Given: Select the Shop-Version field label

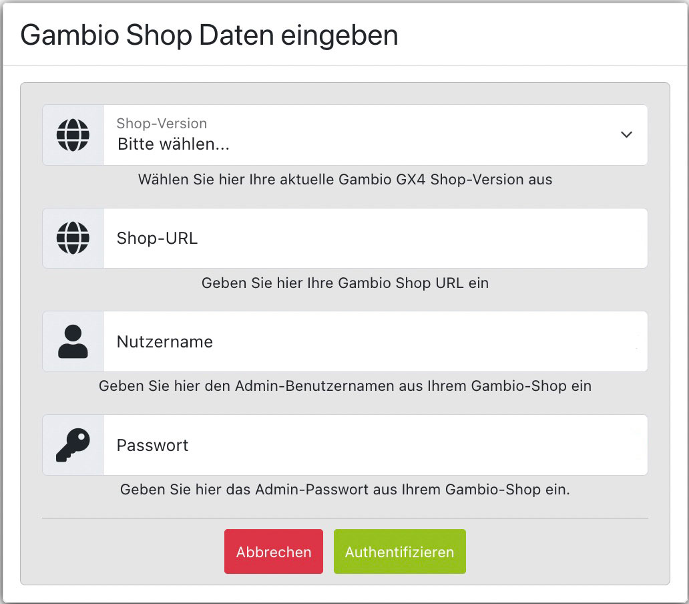Looking at the screenshot, I should tap(162, 124).
